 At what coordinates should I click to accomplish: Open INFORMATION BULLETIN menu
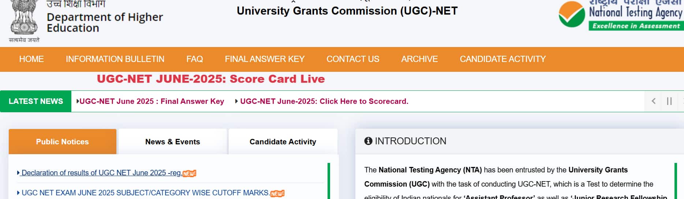point(115,59)
